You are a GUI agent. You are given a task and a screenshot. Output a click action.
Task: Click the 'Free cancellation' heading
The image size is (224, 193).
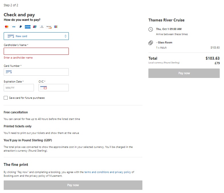pos(16,112)
